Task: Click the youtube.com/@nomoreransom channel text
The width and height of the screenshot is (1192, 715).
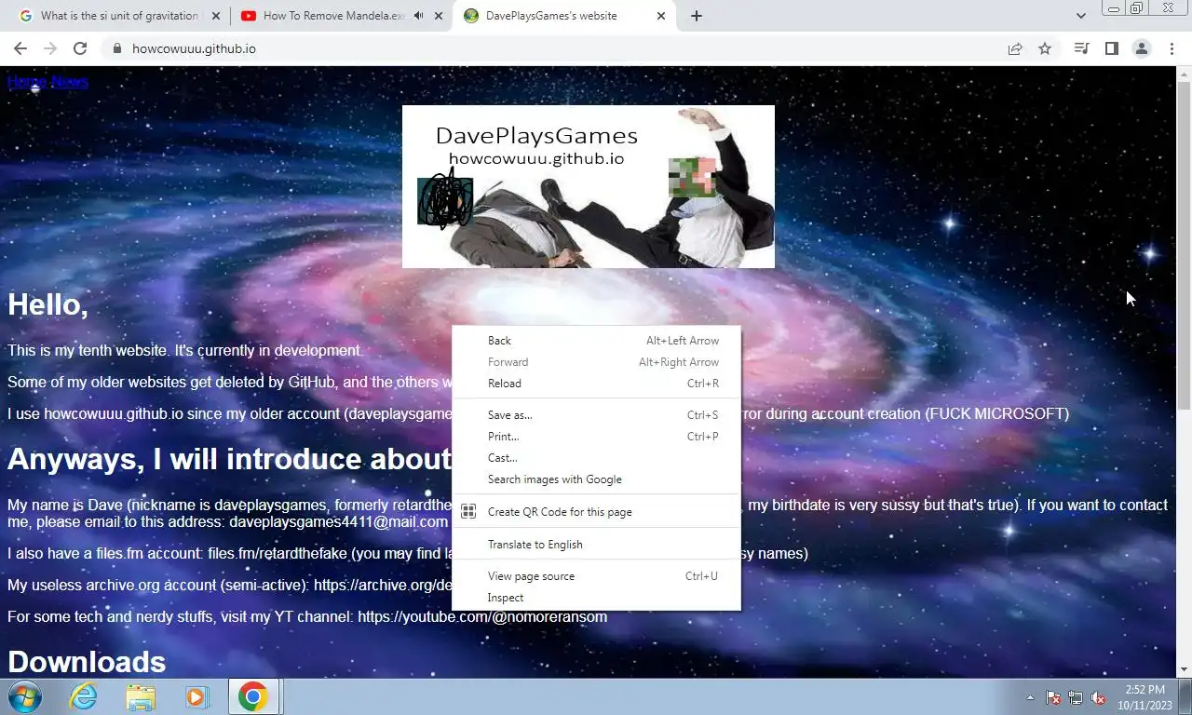Action: click(482, 616)
